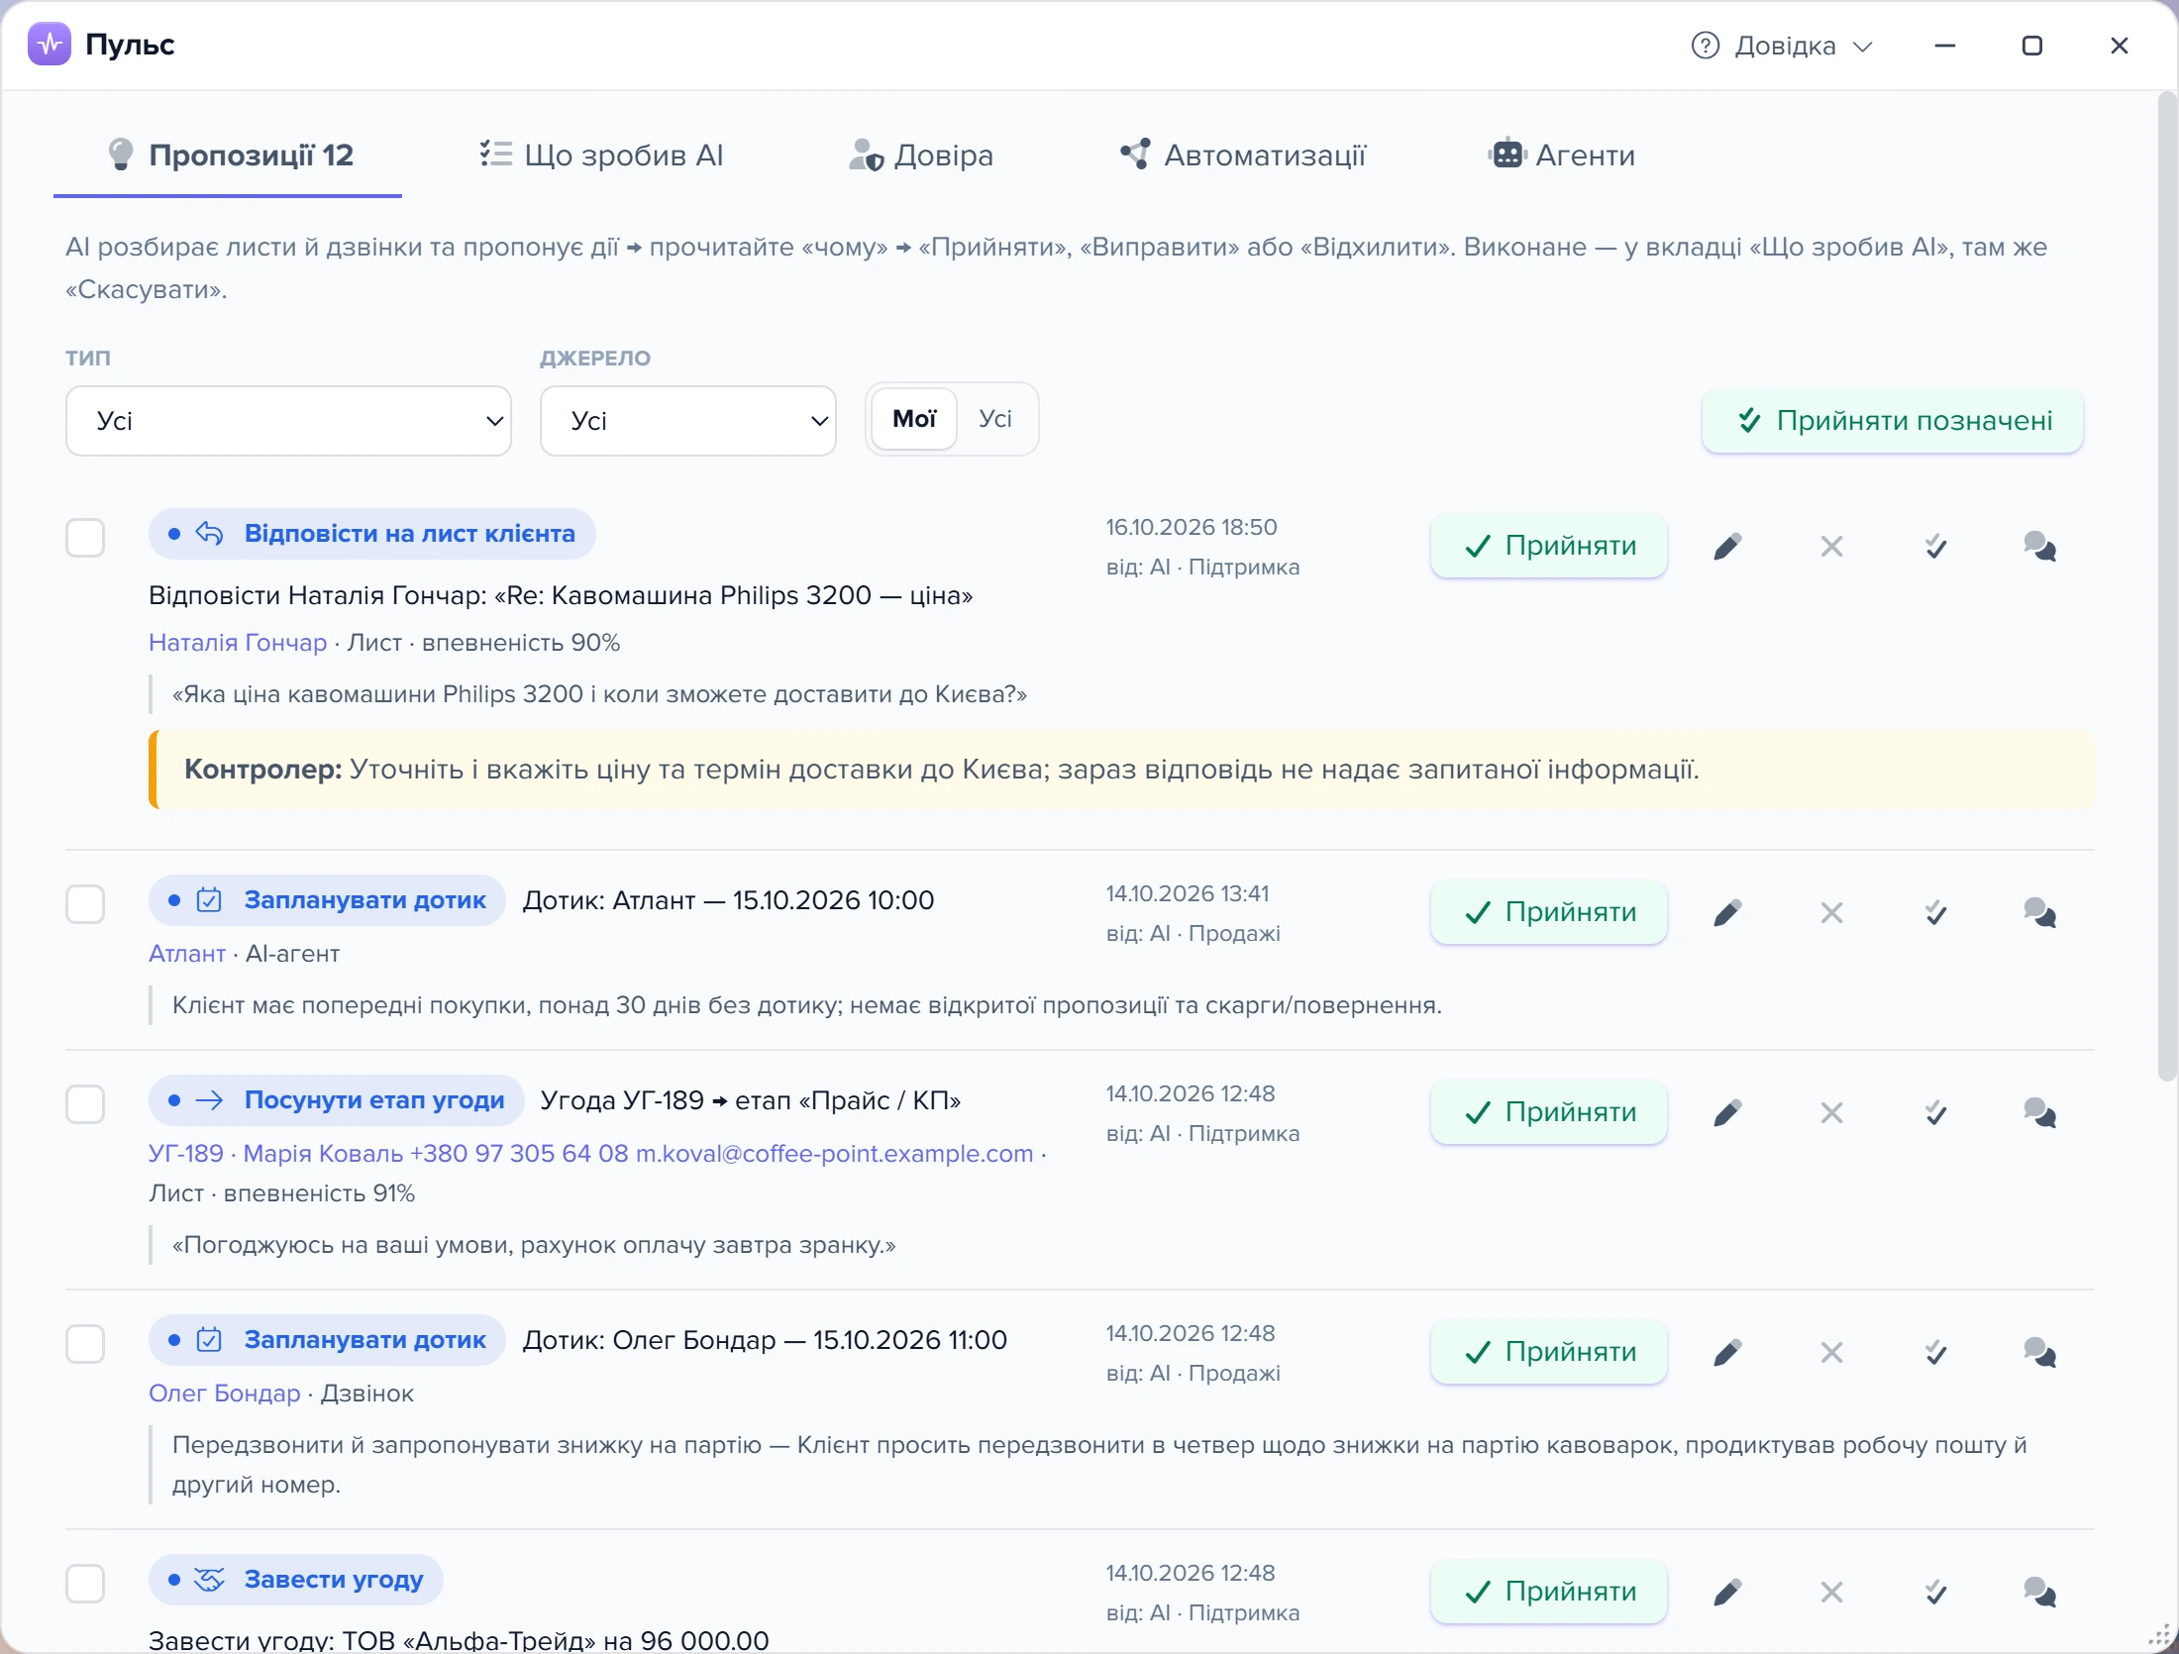Click the Пульс app logo icon
This screenshot has height=1654, width=2179.
point(50,45)
